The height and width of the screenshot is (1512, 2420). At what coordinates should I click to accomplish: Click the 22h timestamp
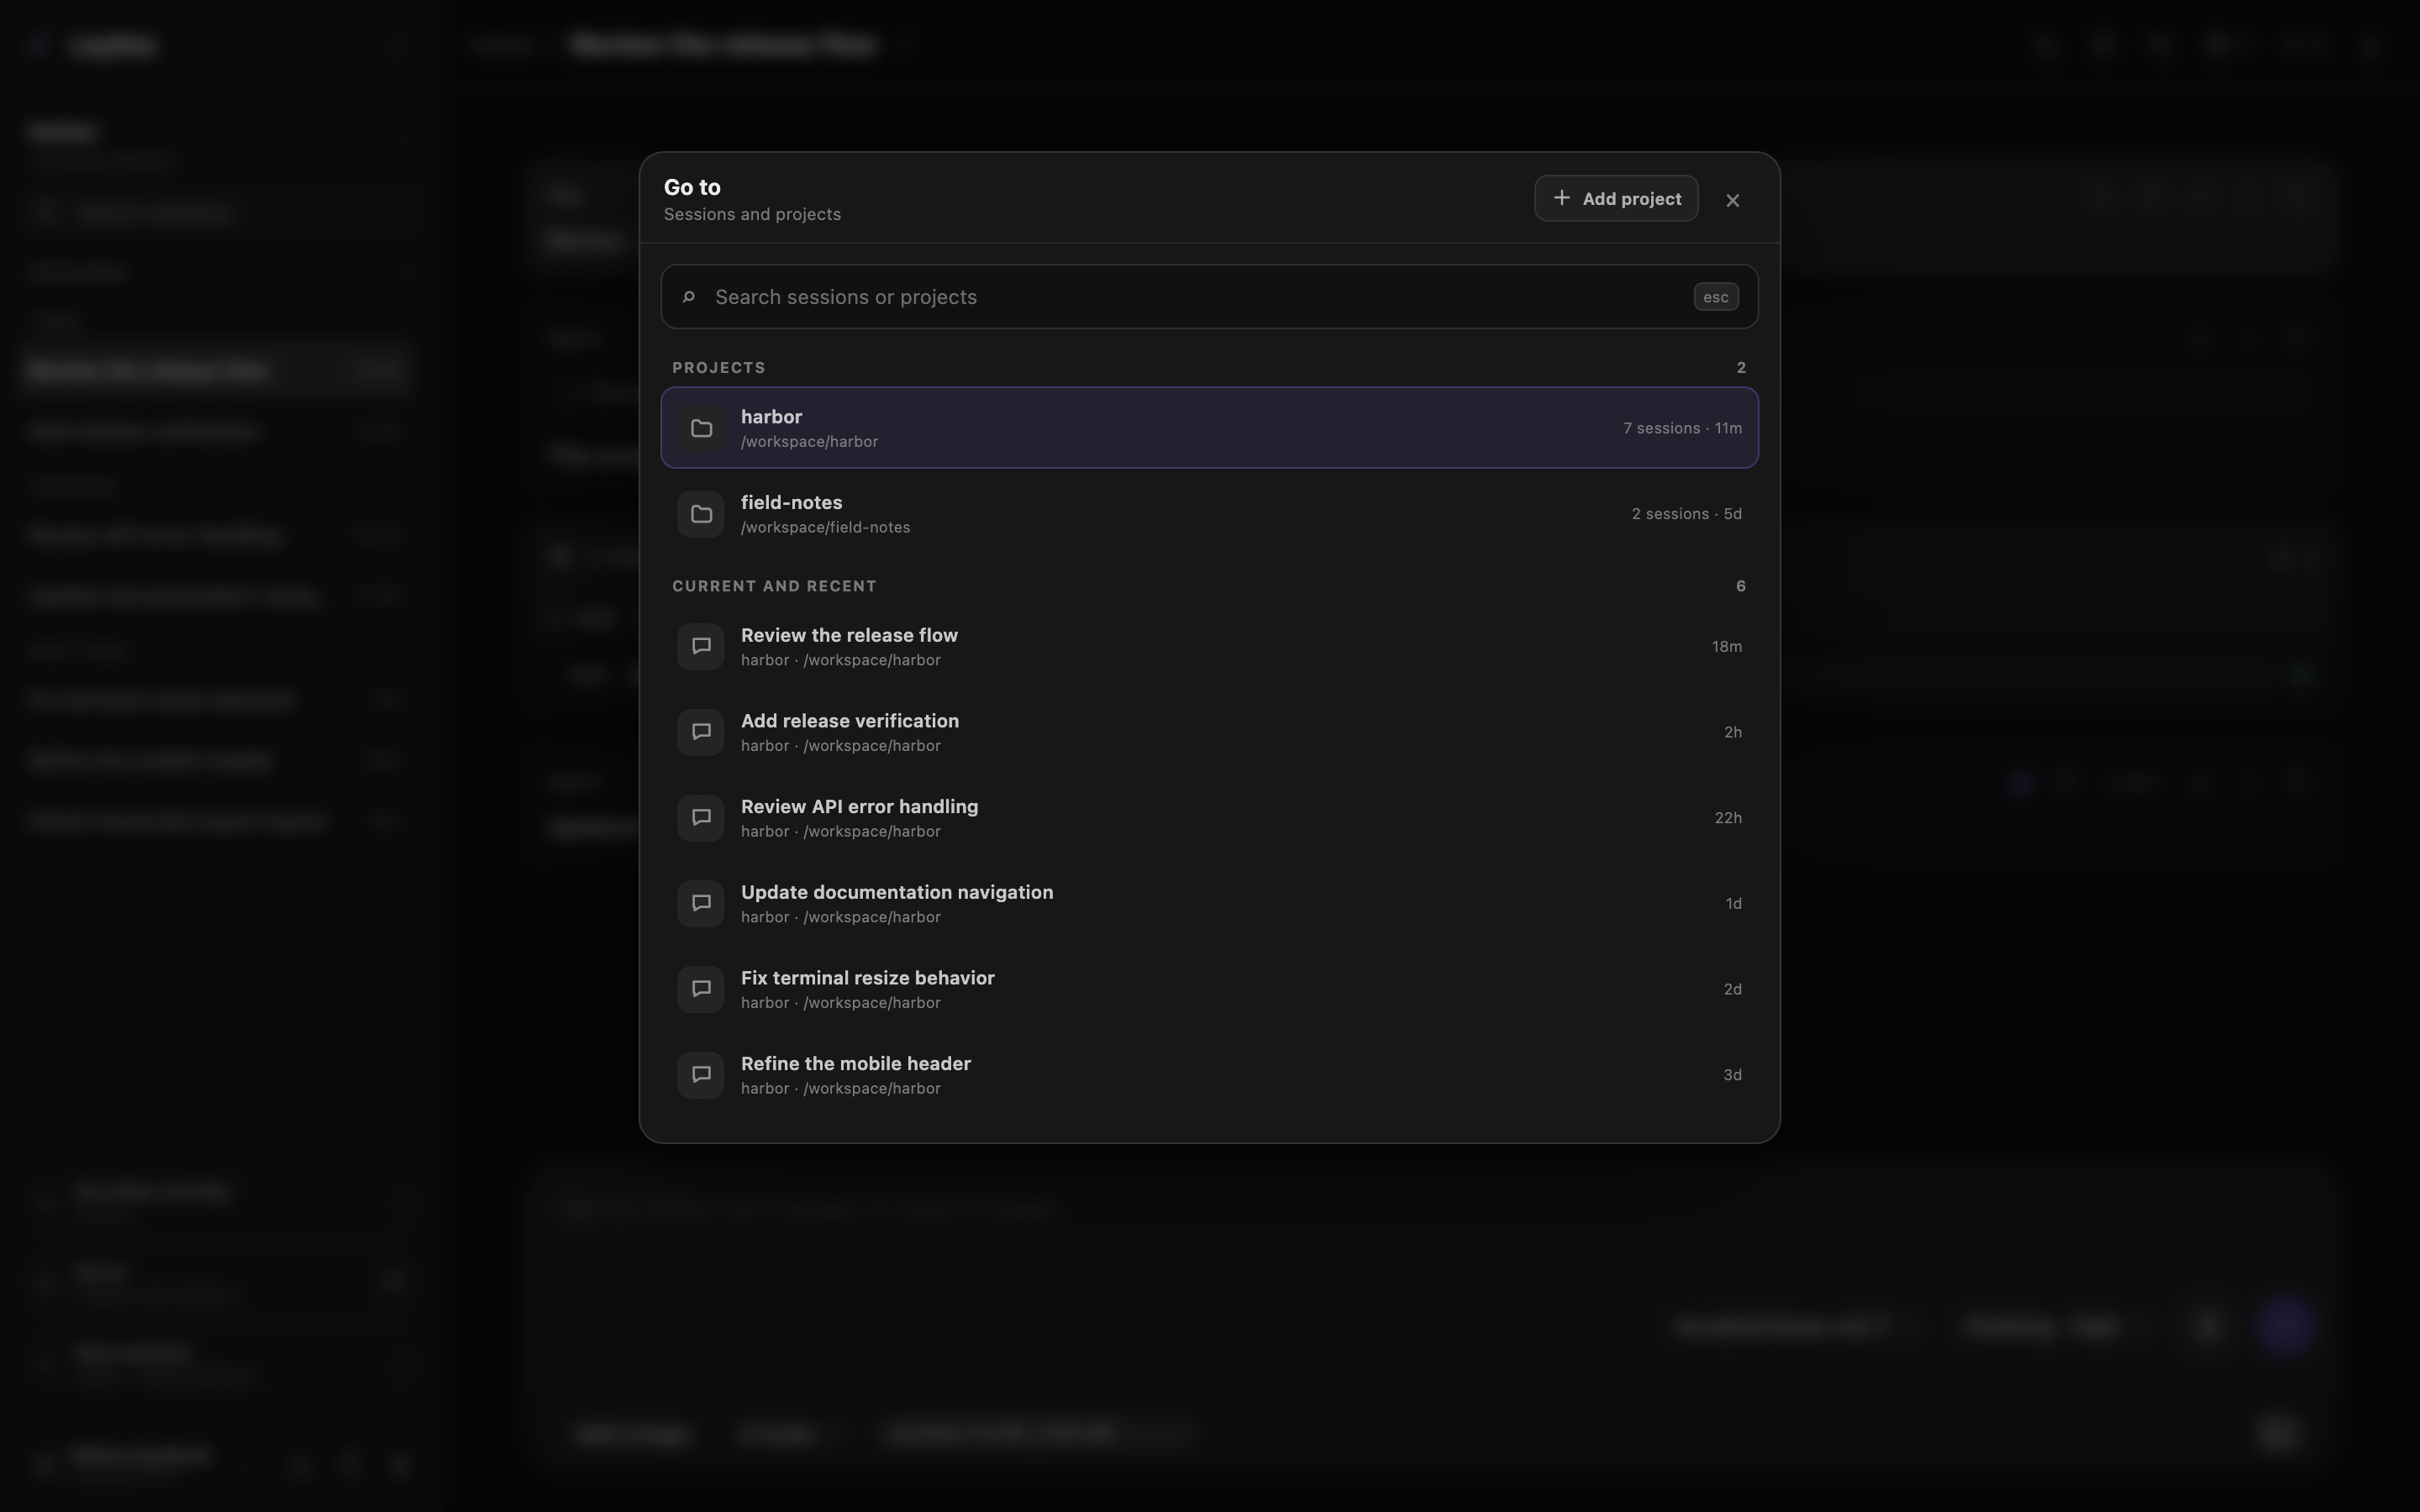click(1728, 818)
